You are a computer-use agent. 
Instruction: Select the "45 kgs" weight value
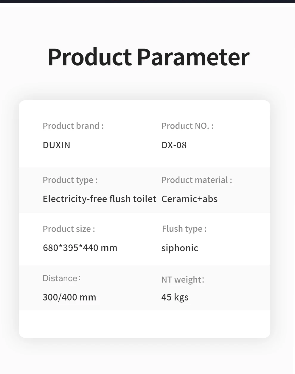point(175,297)
